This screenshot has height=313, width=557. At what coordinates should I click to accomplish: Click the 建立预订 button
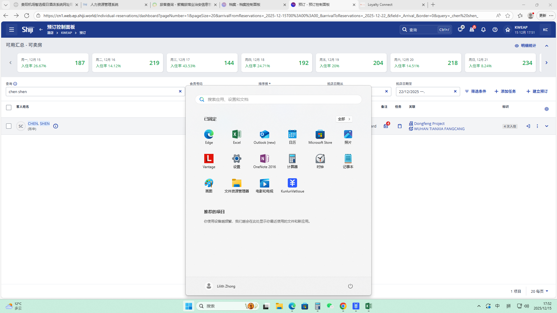tap(537, 91)
